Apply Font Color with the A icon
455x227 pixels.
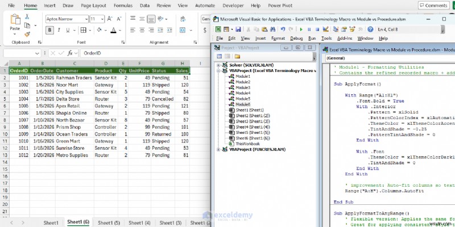[x=113, y=30]
